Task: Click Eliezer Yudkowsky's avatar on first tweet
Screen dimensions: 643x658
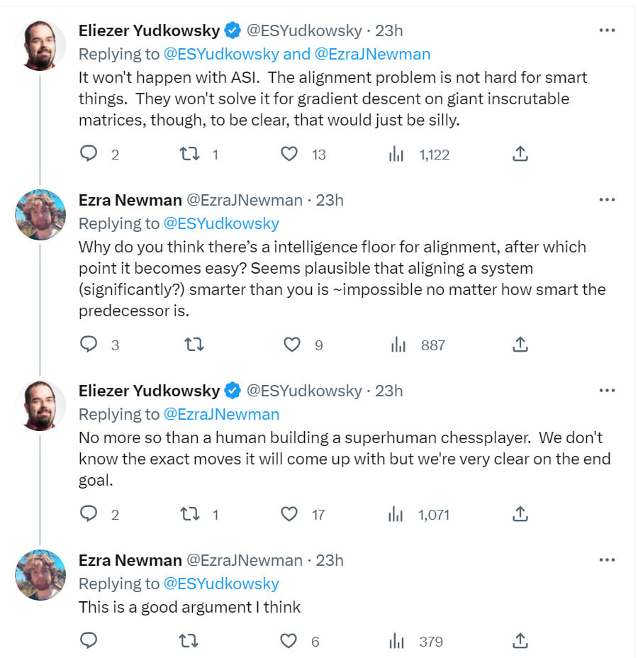Action: [x=40, y=45]
